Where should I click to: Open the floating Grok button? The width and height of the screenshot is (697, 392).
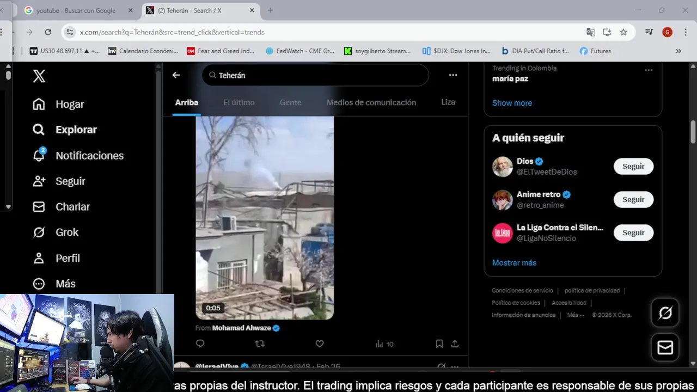click(x=665, y=313)
